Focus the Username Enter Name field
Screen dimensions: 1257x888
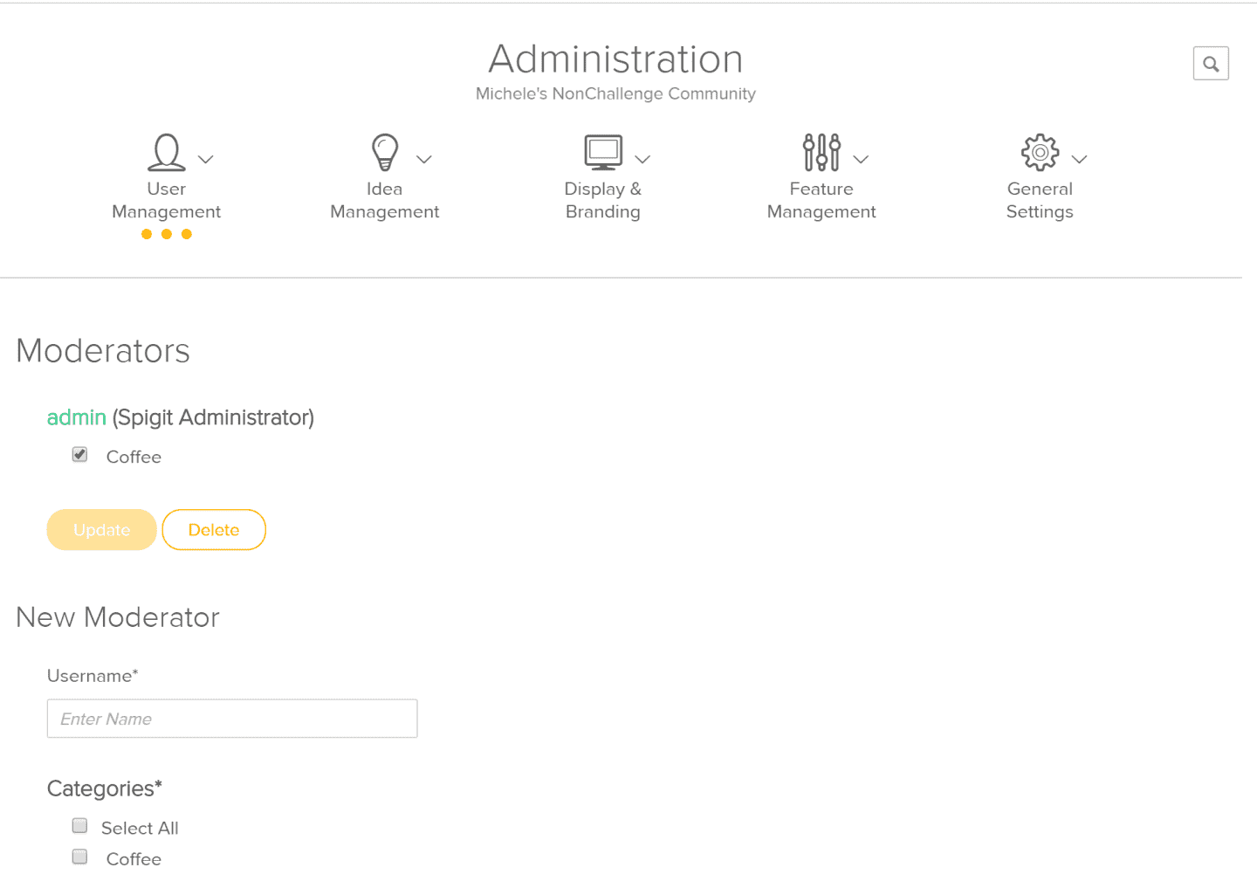[232, 719]
